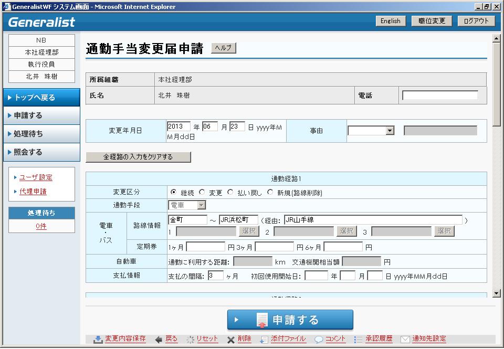Click the リセット reset spinner icon
The image size is (504, 349).
190,340
